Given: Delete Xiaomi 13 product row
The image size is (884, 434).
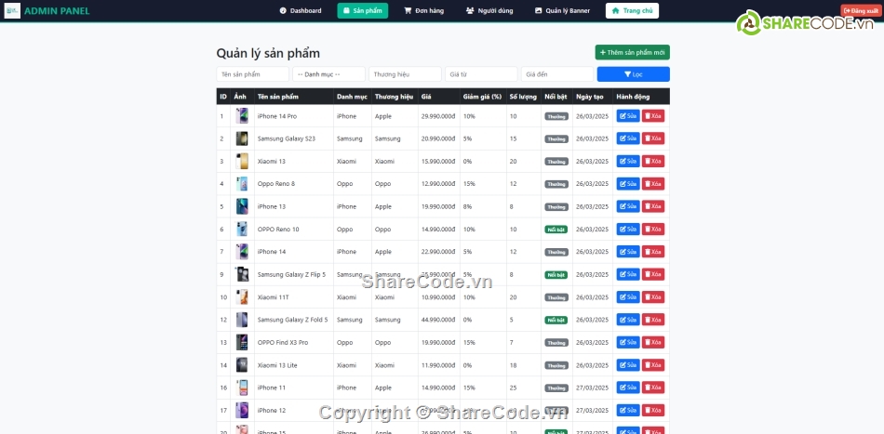Looking at the screenshot, I should [x=653, y=161].
